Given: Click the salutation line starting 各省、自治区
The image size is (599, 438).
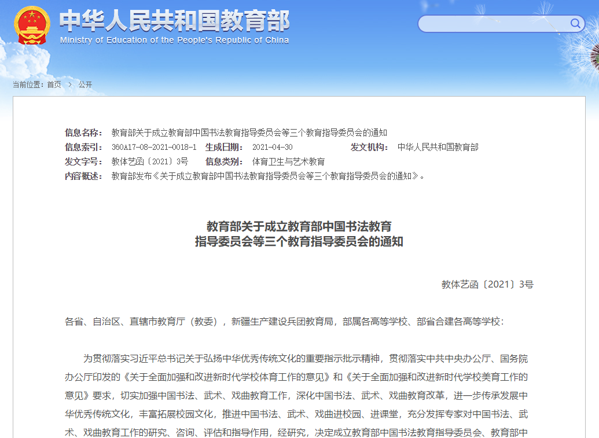Looking at the screenshot, I should coord(285,322).
